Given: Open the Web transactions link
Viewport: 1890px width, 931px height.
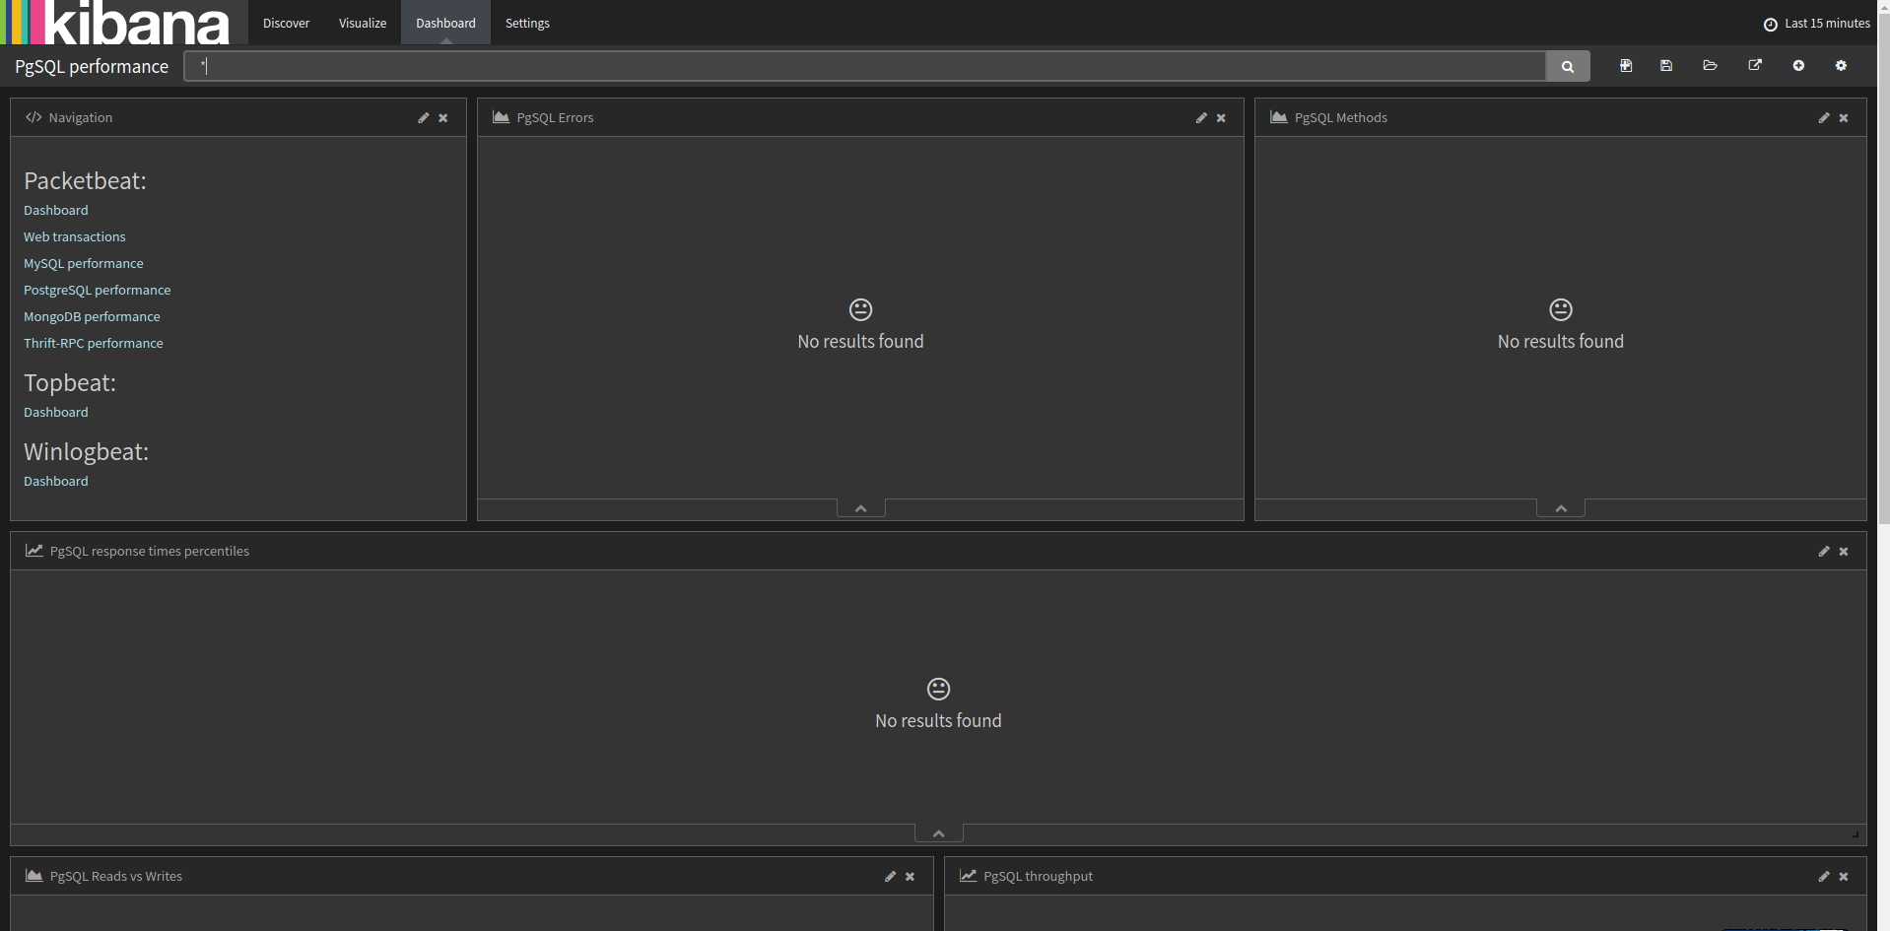Looking at the screenshot, I should point(75,237).
